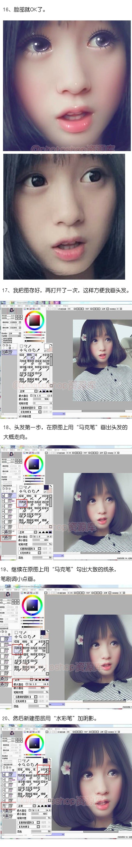The image size is (132, 847).
Task: Open 【通常的圆形】 dropdown in step 17 screenshot
Action: (31, 408)
